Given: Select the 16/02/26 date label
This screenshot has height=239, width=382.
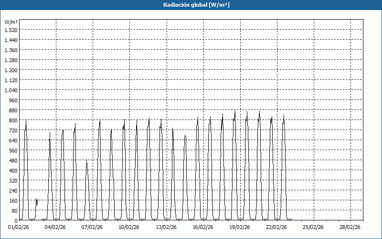Looking at the screenshot, I should coord(203,228).
